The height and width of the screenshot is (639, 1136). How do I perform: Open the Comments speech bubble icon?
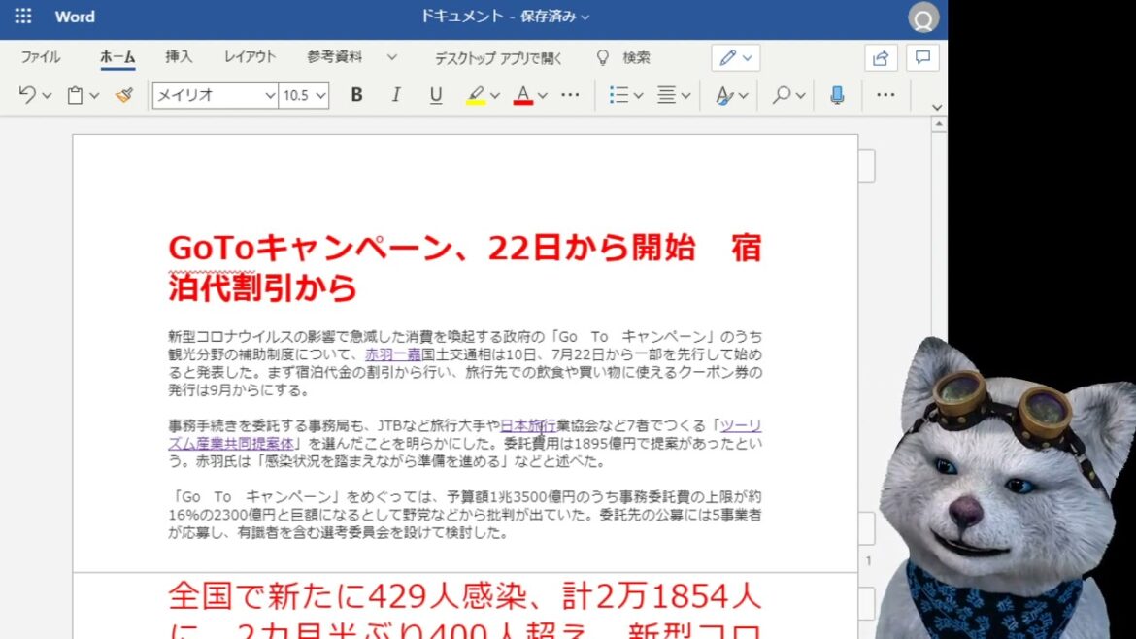pos(922,58)
